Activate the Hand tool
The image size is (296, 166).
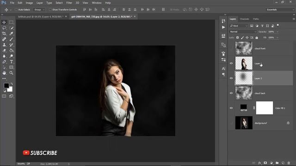point(4,73)
